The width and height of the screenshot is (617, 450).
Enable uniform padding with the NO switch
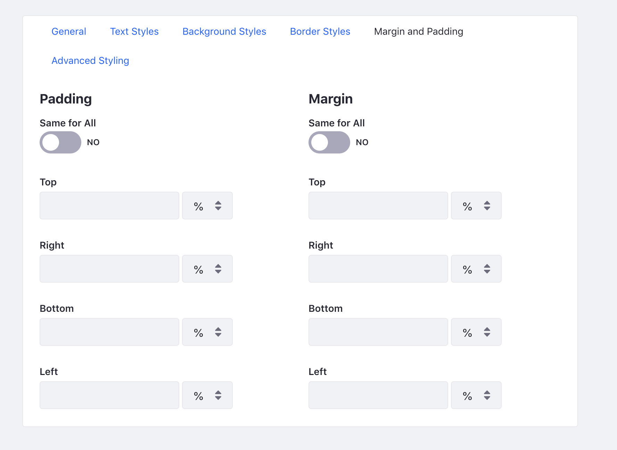click(60, 142)
